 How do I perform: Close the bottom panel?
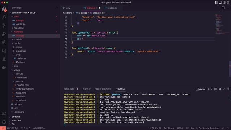228,89
